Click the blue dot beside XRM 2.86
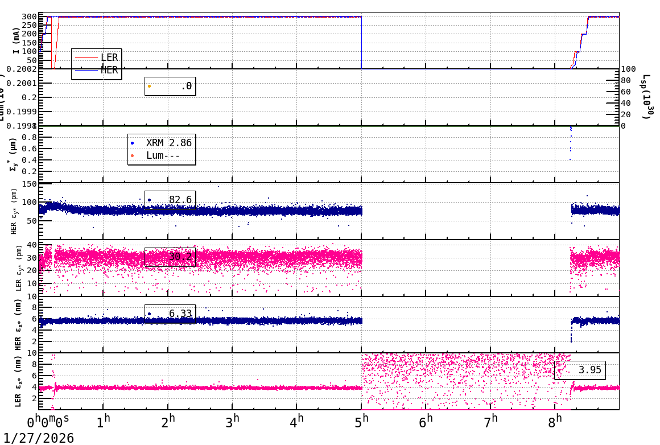Viewport: 660px width, 445px height. (133, 143)
